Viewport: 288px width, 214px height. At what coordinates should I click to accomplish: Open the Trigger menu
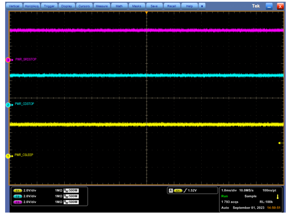click(49, 6)
